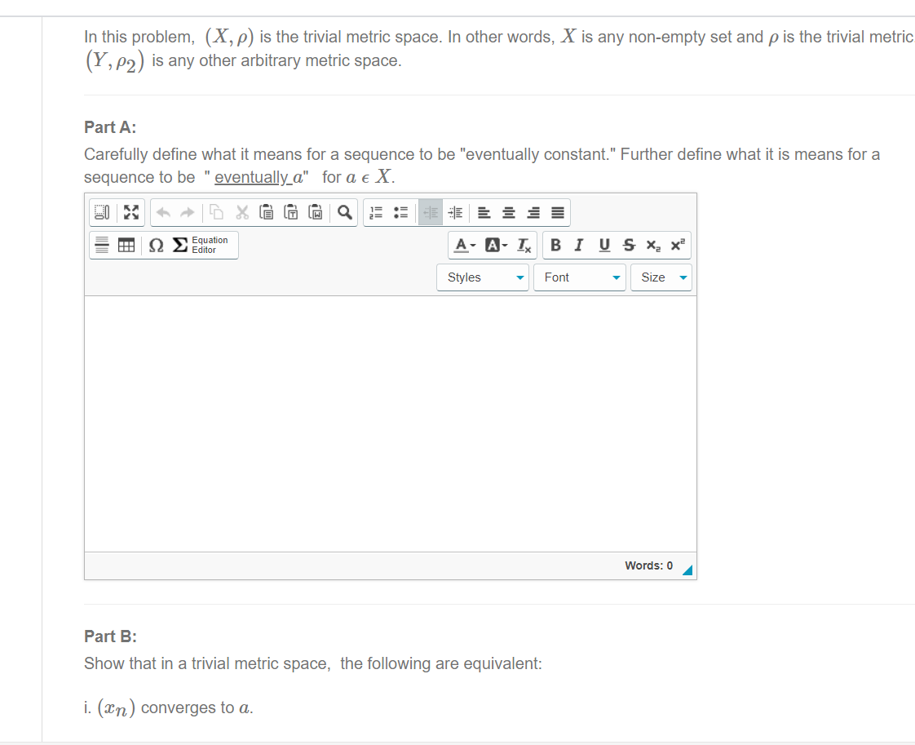Image resolution: width=915 pixels, height=745 pixels.
Task: Expand the Size dropdown
Action: click(661, 277)
